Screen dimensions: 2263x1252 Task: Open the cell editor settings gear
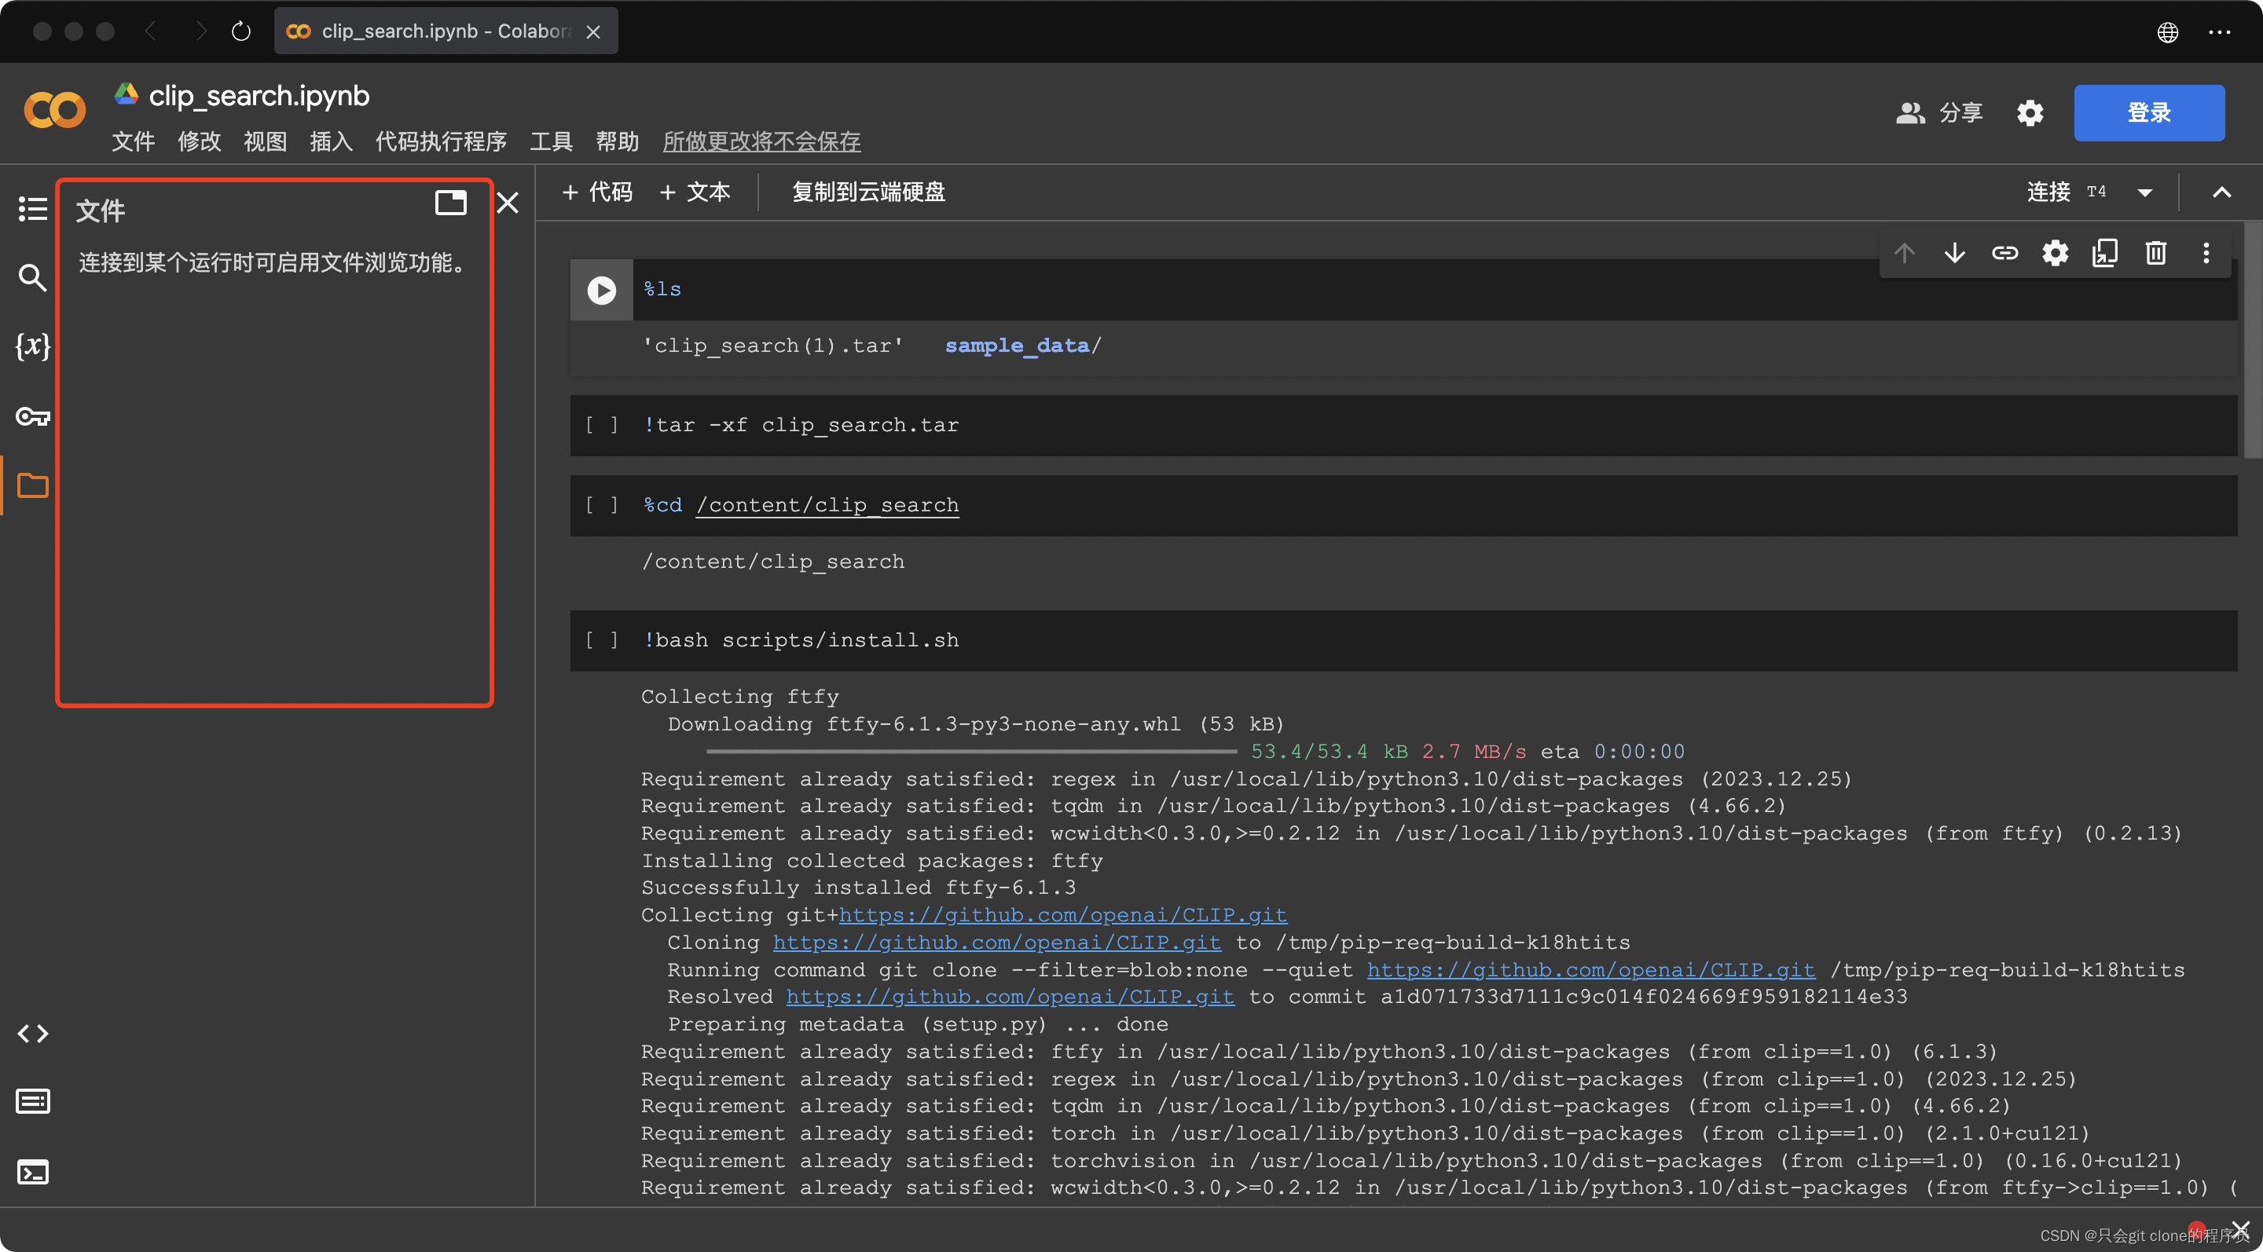coord(2055,253)
